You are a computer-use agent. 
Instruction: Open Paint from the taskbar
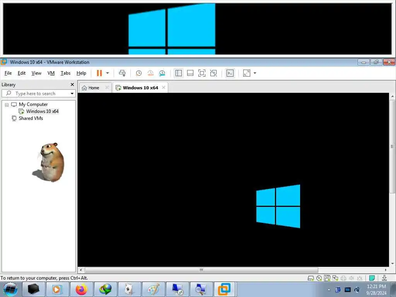153,289
